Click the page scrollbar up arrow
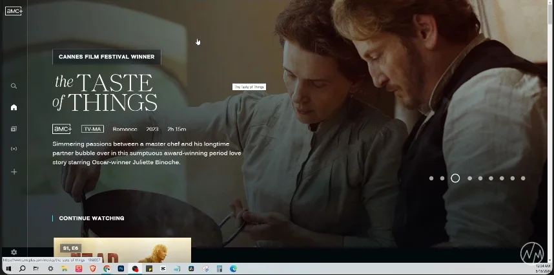The width and height of the screenshot is (554, 275). pos(551,3)
